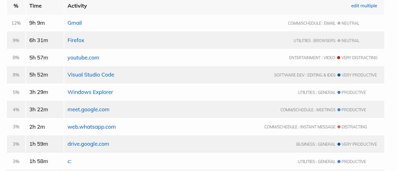Open the Windows Explorer activity link

point(90,92)
